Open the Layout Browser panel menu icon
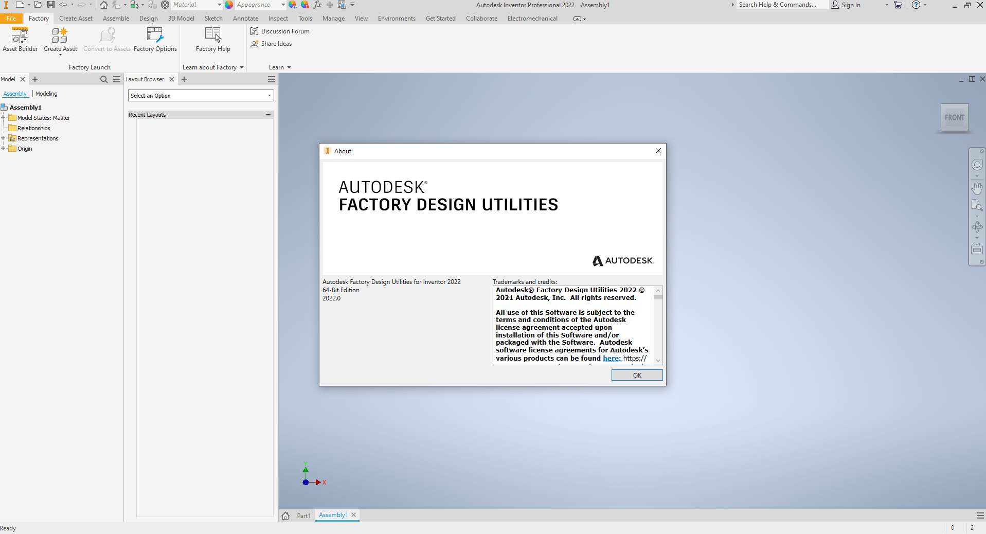The height and width of the screenshot is (534, 986). (x=272, y=79)
